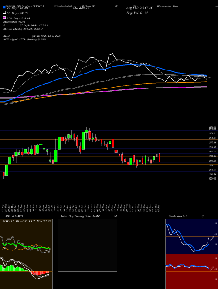This screenshot has height=289, width=218.
Task: Click the ADX '(MGR) 15.2, 15.7, 21.3' values
Action: [46, 36]
